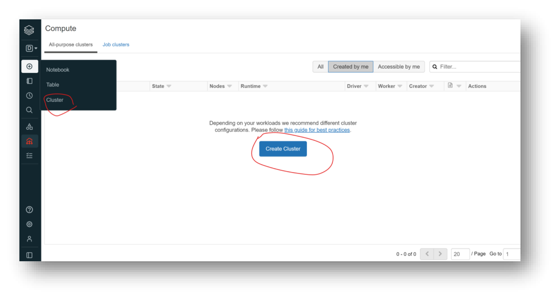Screen dimensions: 558x299
Task: Open the Jobs checklist icon in sidebar
Action: (29, 155)
